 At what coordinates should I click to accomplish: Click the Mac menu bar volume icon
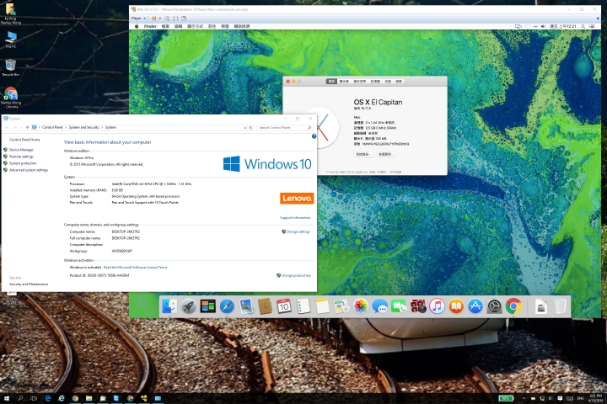pos(543,26)
